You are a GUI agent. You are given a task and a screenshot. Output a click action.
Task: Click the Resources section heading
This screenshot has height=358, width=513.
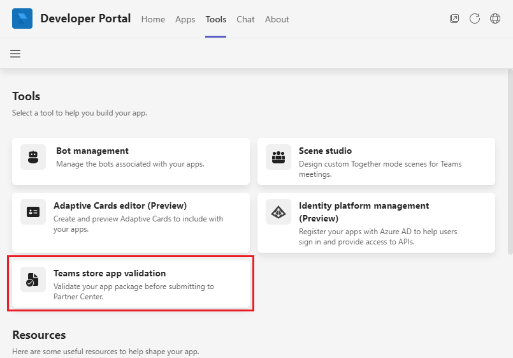(x=39, y=335)
